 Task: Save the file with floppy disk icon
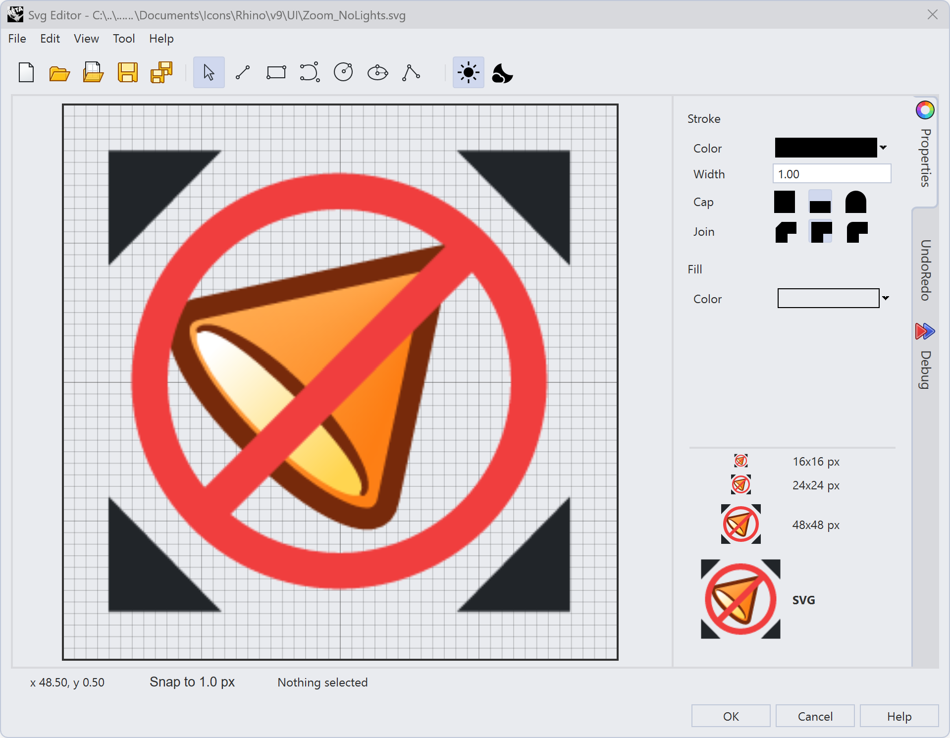[x=127, y=73]
